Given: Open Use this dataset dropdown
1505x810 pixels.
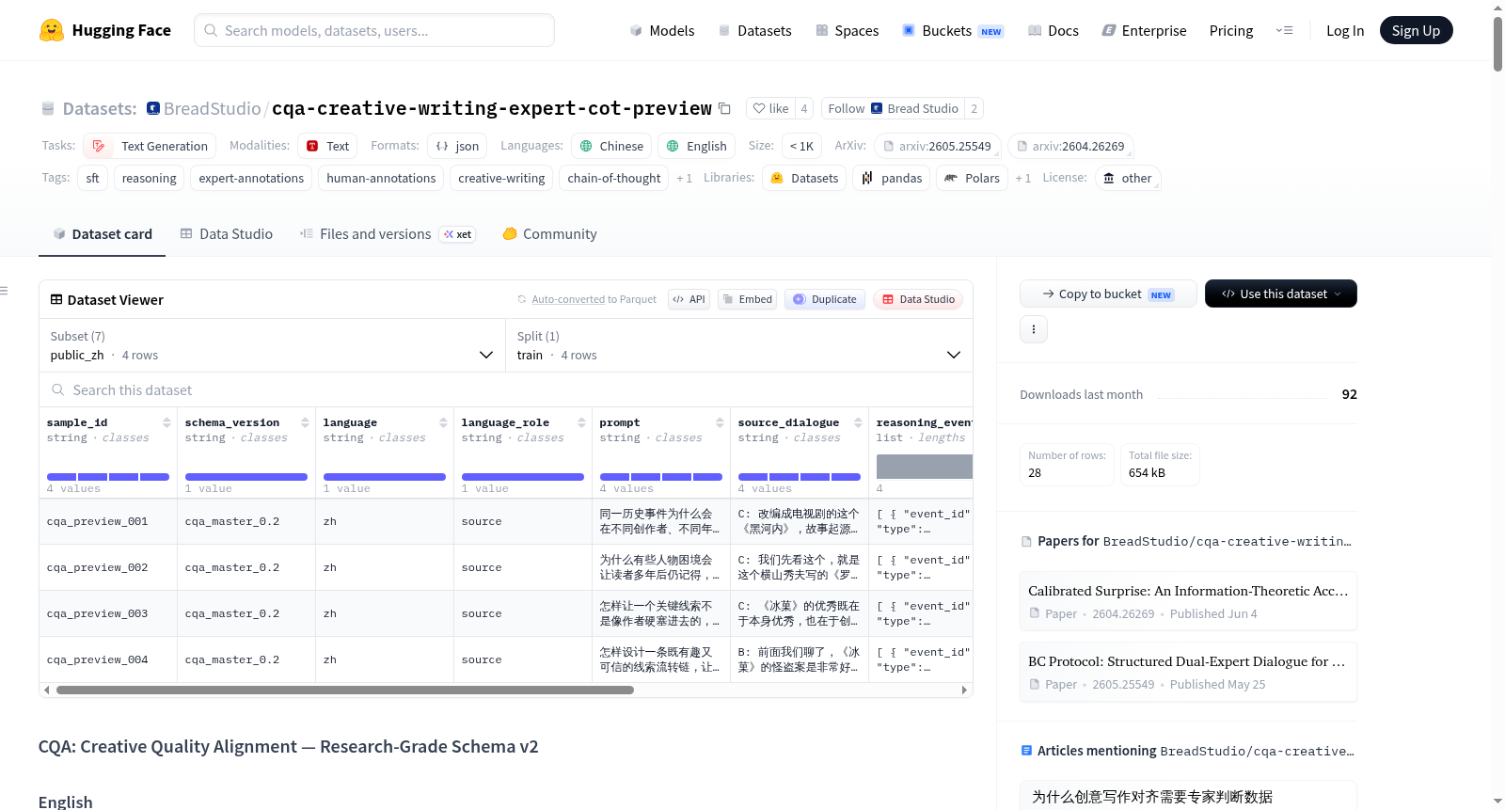Looking at the screenshot, I should click(1280, 294).
